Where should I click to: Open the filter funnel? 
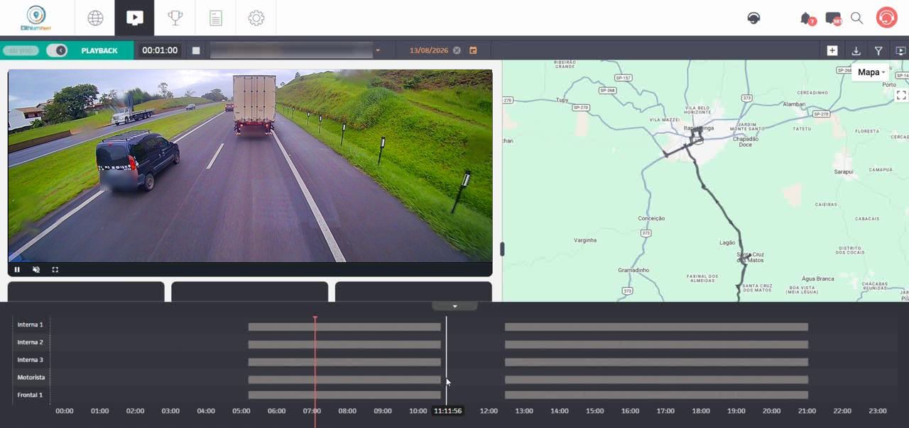pyautogui.click(x=878, y=51)
